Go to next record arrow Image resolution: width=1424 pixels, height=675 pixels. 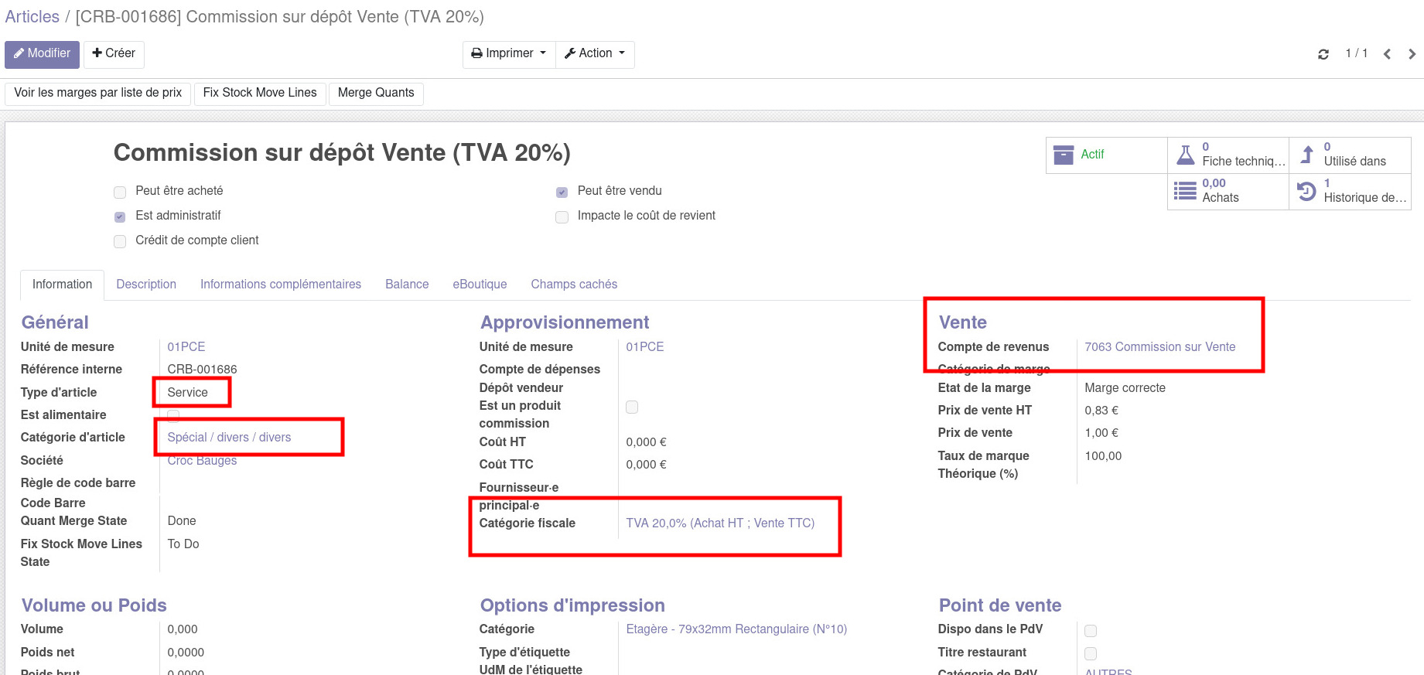(x=1412, y=54)
